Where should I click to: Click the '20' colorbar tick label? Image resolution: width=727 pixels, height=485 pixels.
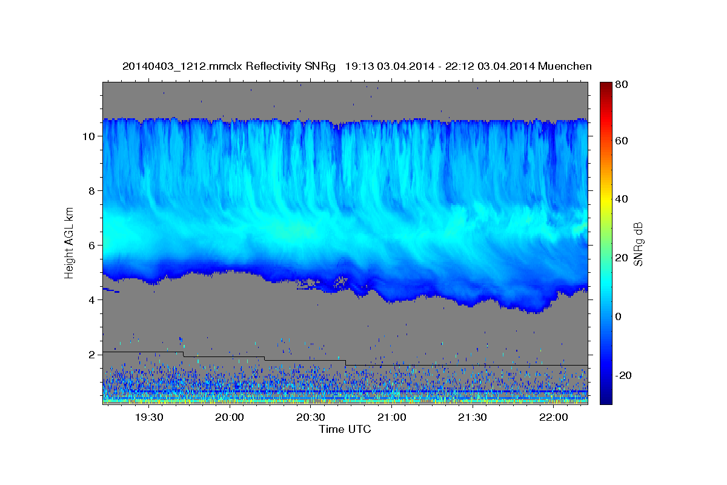(621, 258)
